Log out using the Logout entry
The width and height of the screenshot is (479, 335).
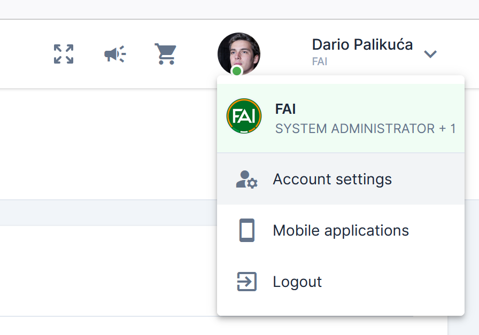(297, 282)
